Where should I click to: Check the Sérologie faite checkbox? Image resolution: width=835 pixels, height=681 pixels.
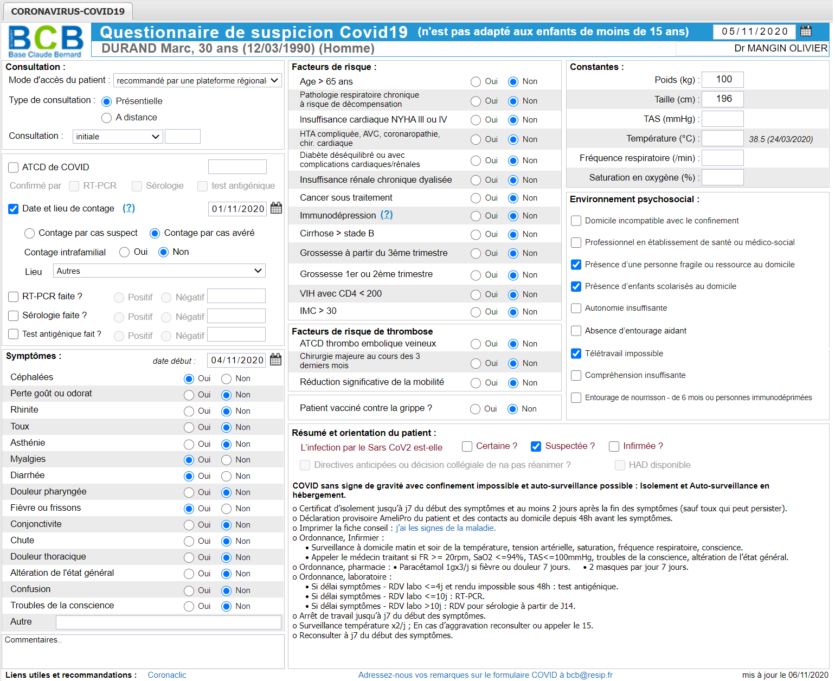click(x=14, y=316)
